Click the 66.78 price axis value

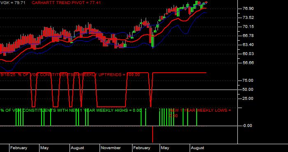[x=248, y=36]
